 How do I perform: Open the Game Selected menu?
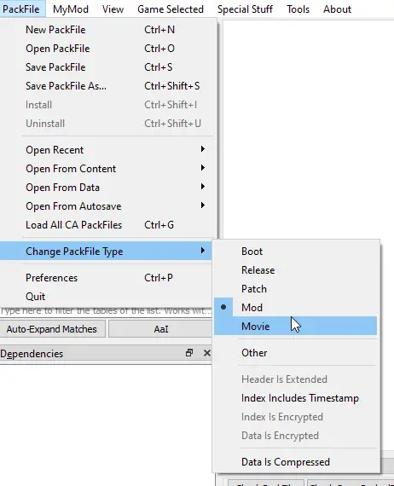(171, 9)
